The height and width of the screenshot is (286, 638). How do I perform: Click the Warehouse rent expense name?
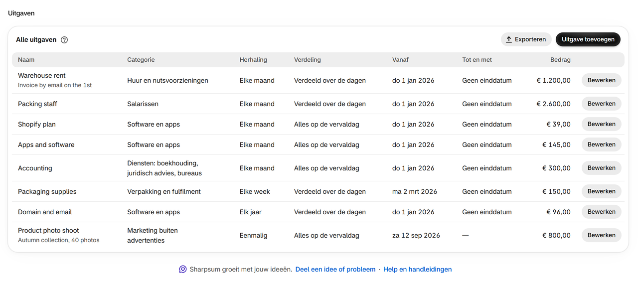pos(42,76)
